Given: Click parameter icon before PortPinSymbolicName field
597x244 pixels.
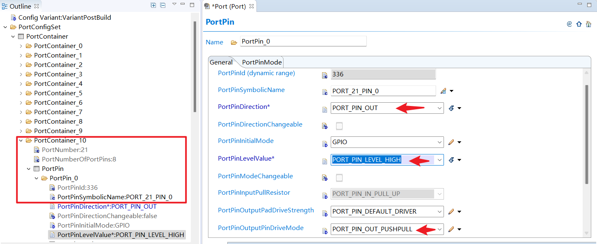Looking at the screenshot, I should [x=325, y=92].
